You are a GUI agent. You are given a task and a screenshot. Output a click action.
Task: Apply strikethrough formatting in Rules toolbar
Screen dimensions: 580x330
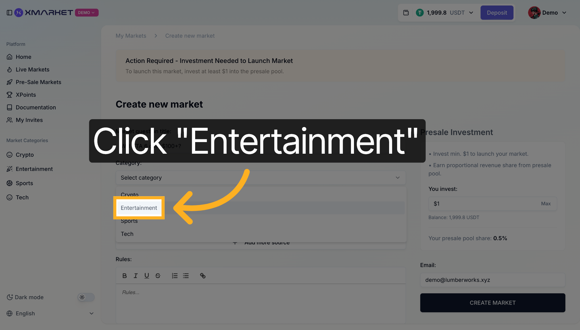coord(158,276)
